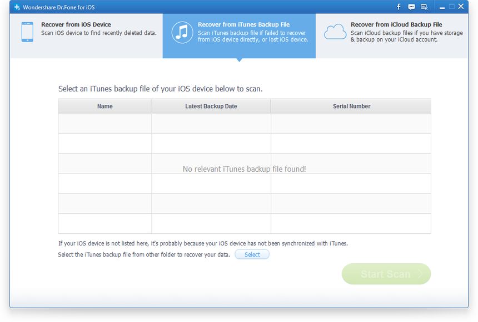The height and width of the screenshot is (322, 478).
Task: Sort by the Name column header
Action: pyautogui.click(x=105, y=106)
